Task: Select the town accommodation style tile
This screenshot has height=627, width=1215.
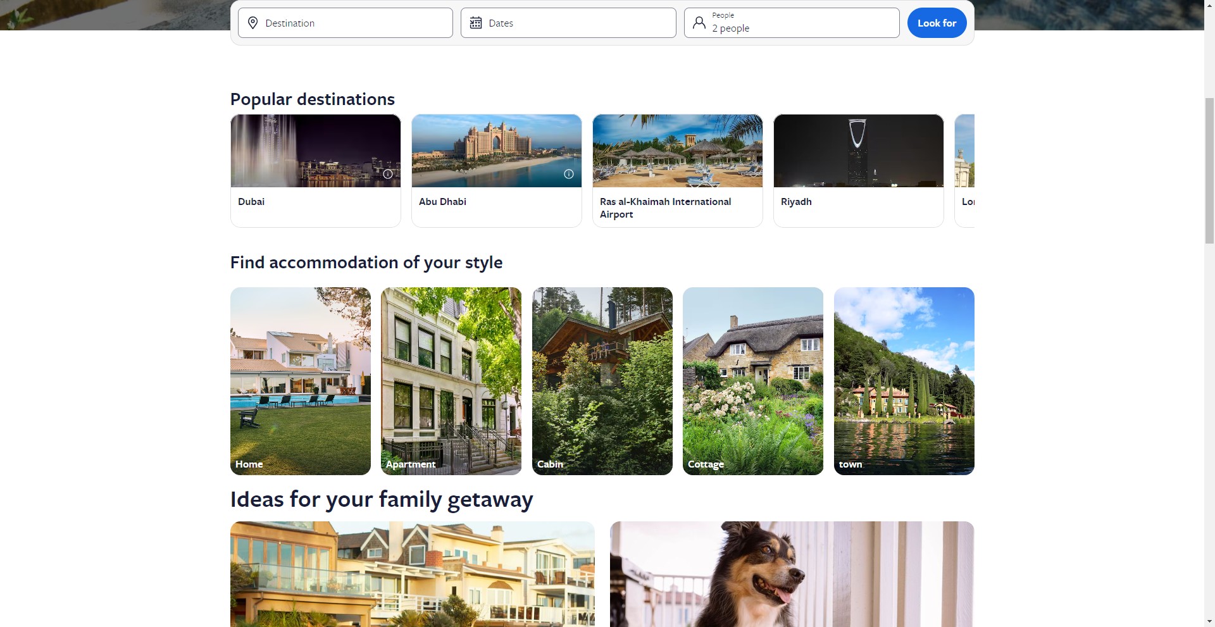Action: pyautogui.click(x=904, y=381)
